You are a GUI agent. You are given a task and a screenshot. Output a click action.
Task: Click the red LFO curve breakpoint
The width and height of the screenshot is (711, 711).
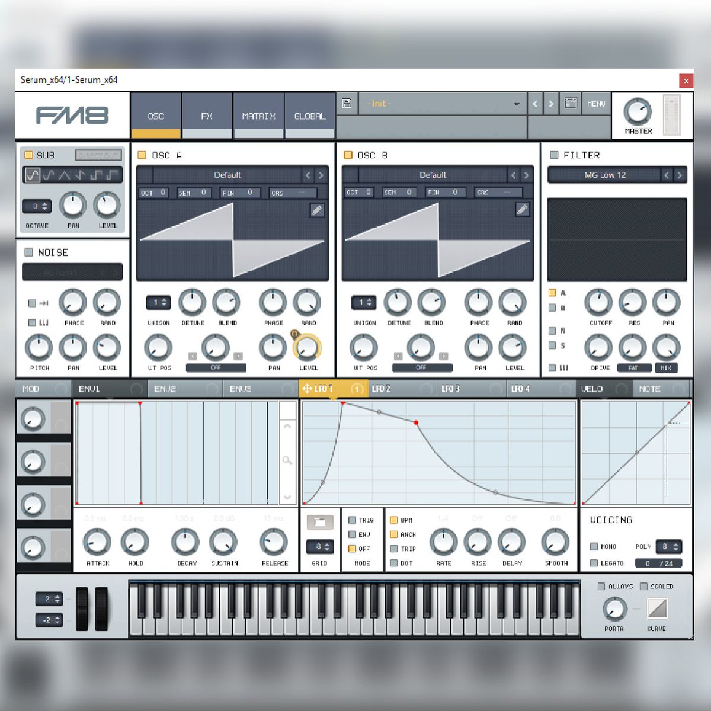(417, 422)
